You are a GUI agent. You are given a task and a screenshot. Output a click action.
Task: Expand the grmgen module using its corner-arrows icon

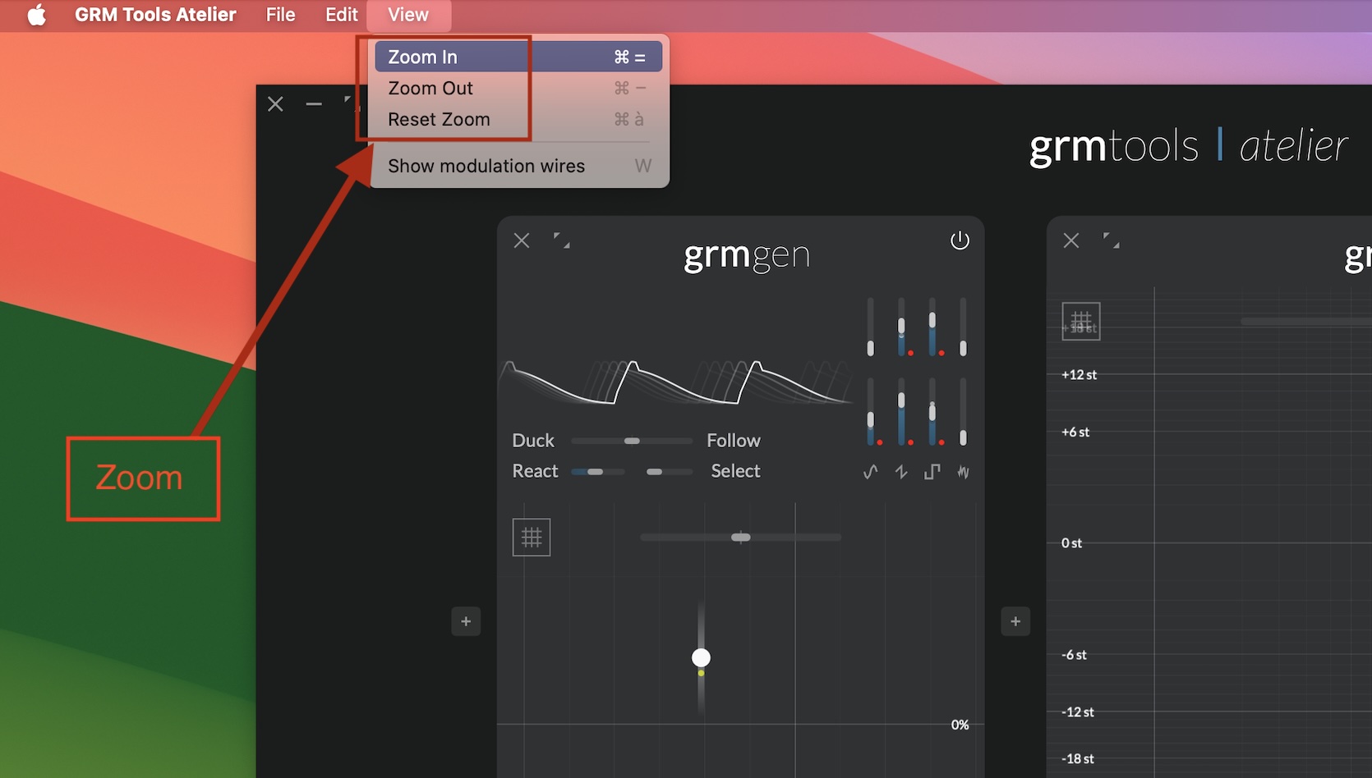point(562,240)
